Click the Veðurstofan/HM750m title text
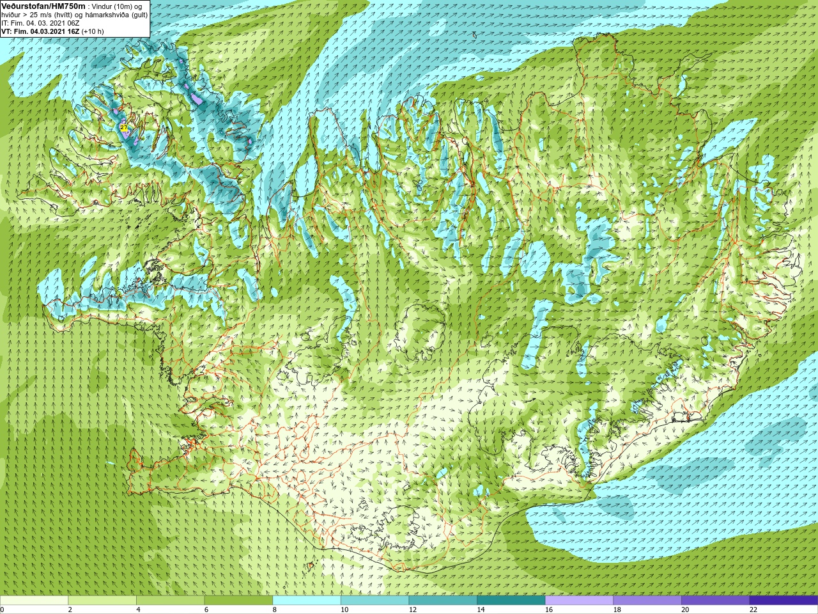 tap(43, 6)
